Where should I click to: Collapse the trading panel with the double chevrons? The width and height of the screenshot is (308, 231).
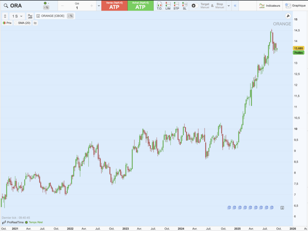coord(235,5)
